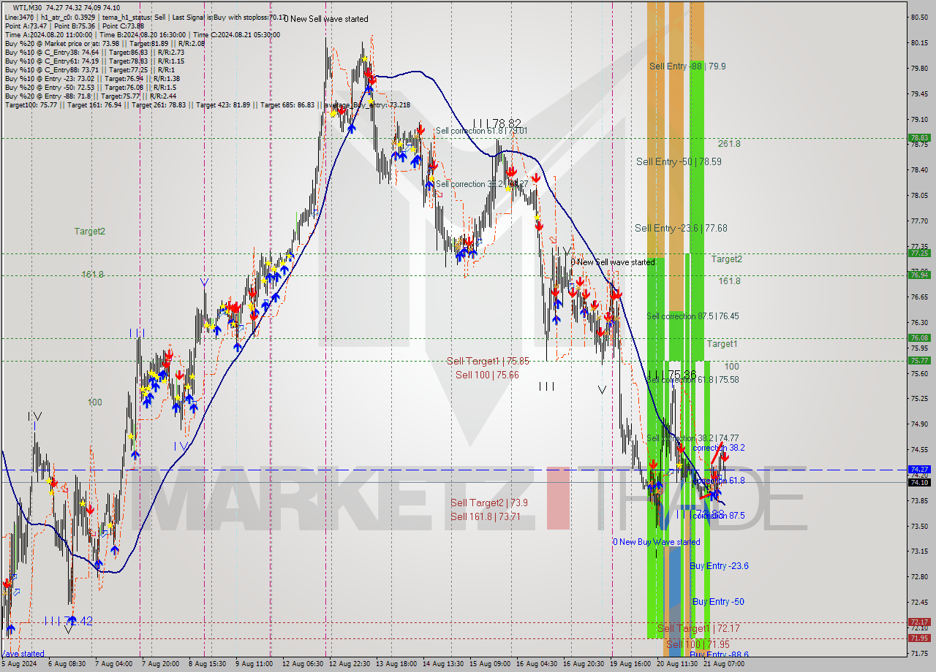
Task: Click the 76.94 green price tag
Action: coord(919,275)
